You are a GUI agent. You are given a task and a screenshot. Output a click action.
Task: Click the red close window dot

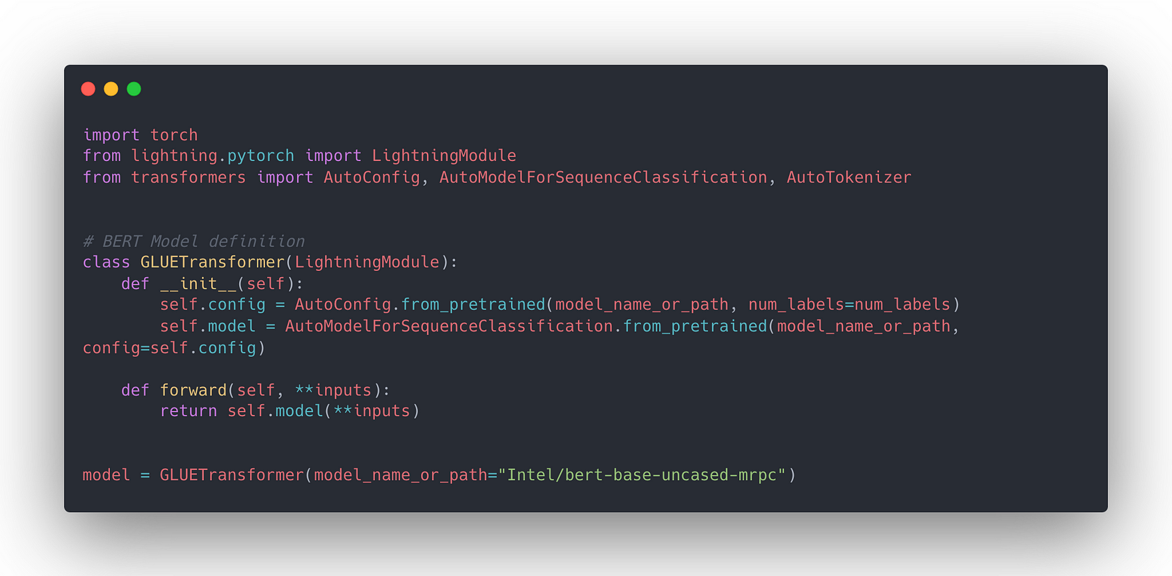tap(88, 89)
